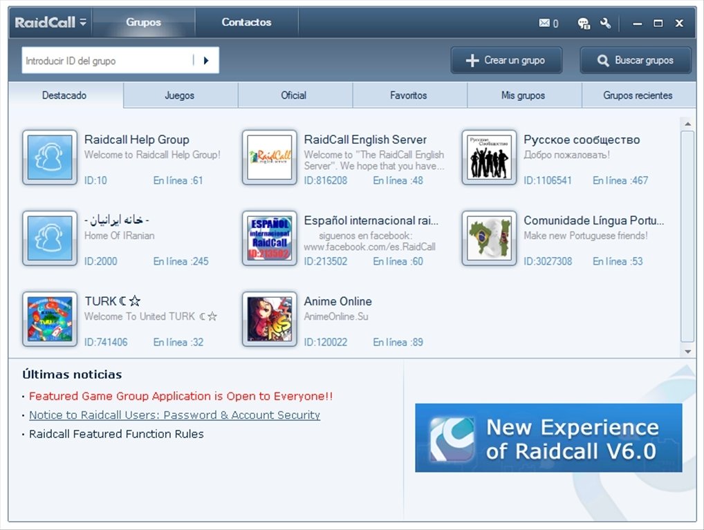Click the En línea :467 count

pos(620,180)
